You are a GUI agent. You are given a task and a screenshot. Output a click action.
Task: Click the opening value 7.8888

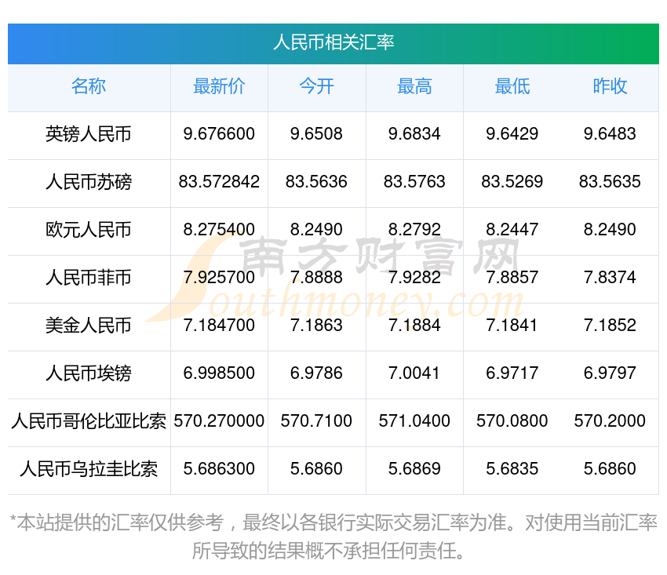pyautogui.click(x=316, y=278)
